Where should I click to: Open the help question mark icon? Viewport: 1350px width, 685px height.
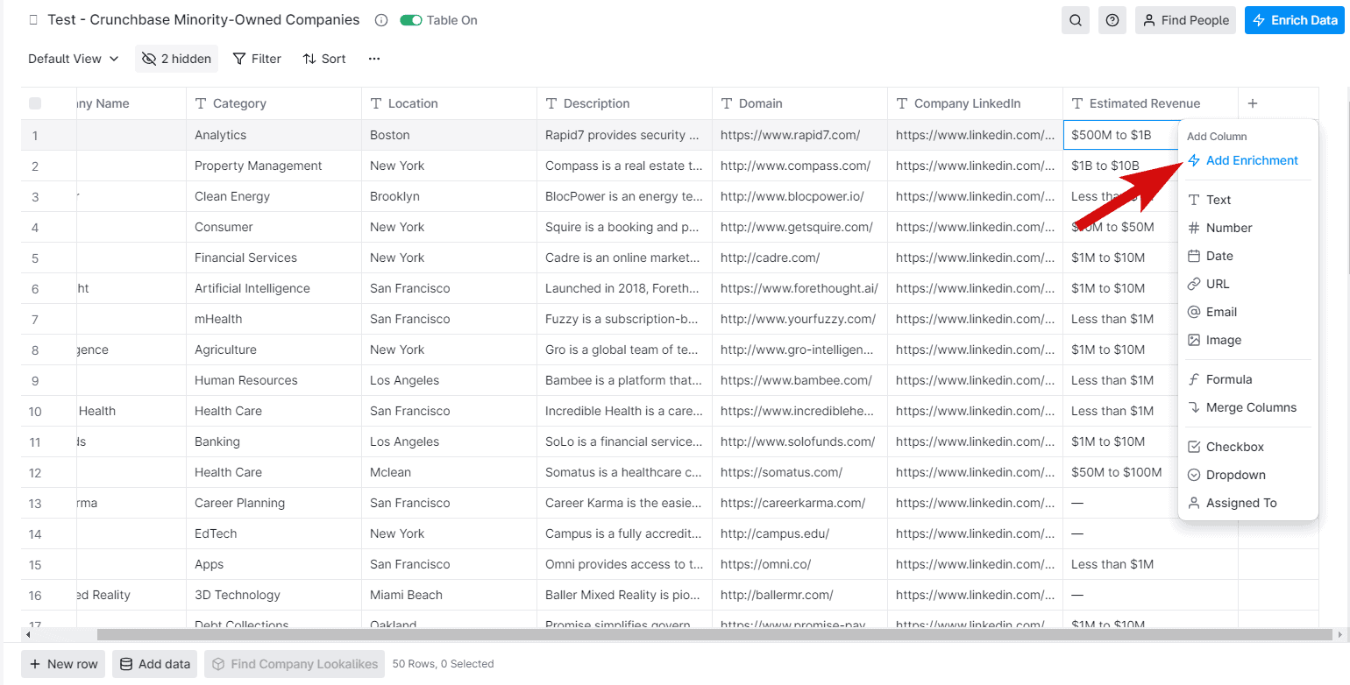tap(1112, 20)
